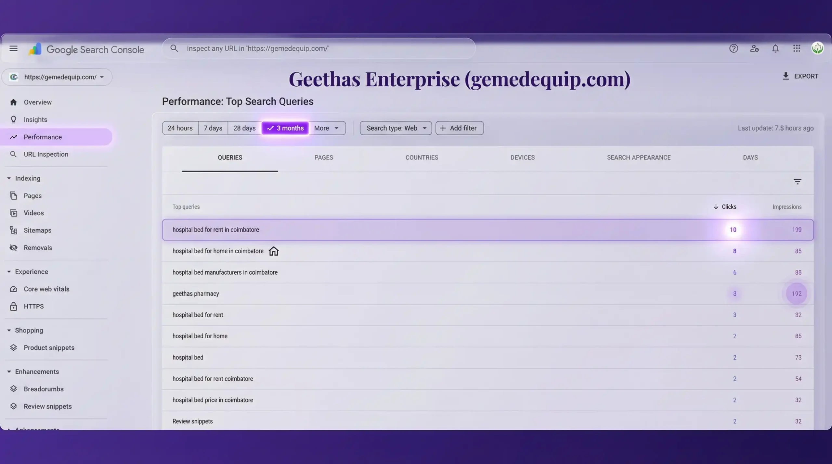The height and width of the screenshot is (464, 832).
Task: Open the More date range dropdown
Action: click(327, 128)
